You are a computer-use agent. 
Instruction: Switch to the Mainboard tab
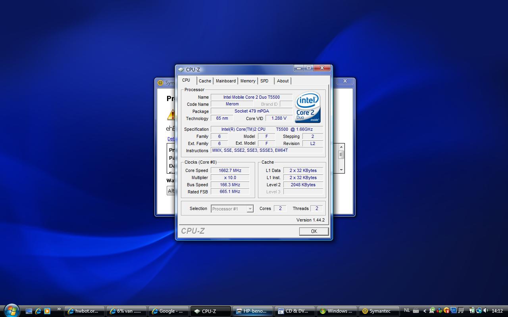pyautogui.click(x=225, y=81)
